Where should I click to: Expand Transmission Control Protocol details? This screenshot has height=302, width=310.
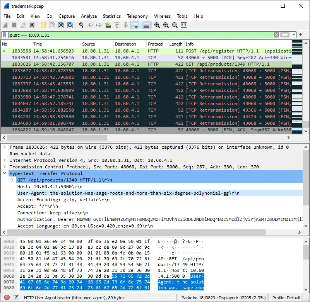(x=5, y=167)
